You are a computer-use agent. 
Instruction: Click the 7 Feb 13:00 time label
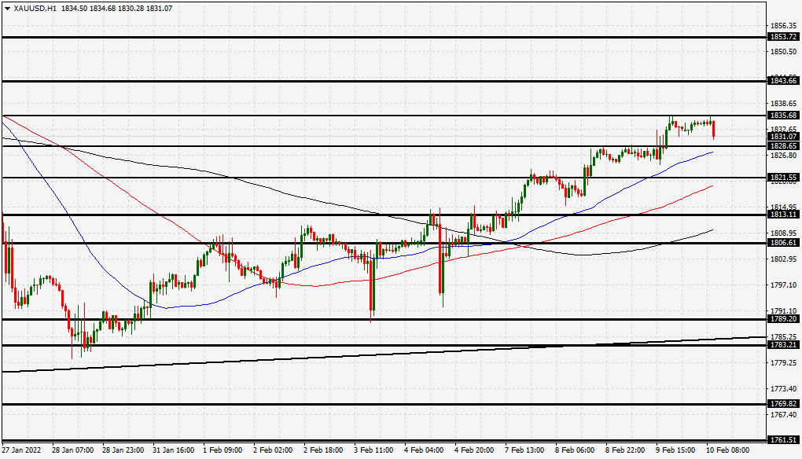524,450
